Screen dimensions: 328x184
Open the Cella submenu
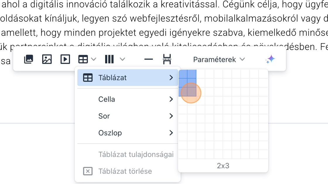128,99
